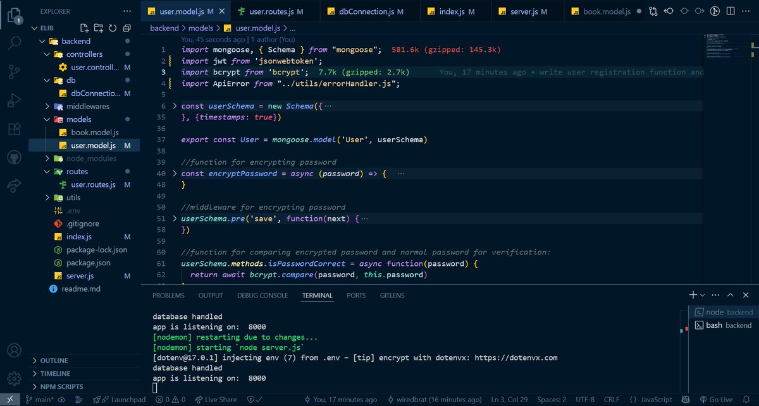Open editor more actions ellipsis
The image size is (759, 406).
click(x=746, y=11)
